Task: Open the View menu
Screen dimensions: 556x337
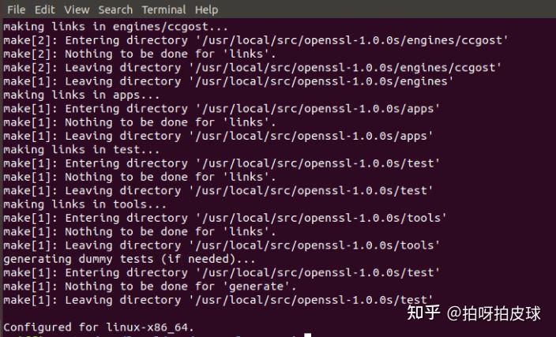Action: [77, 9]
